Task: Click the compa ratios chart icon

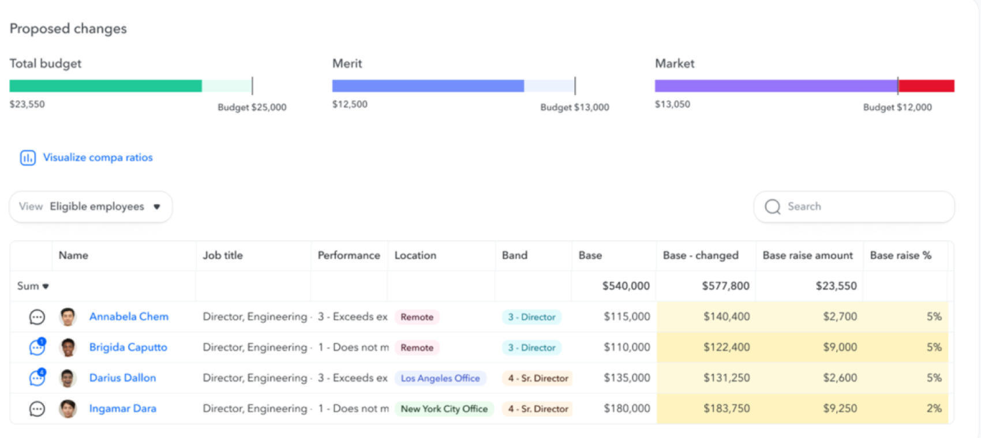Action: (x=28, y=158)
